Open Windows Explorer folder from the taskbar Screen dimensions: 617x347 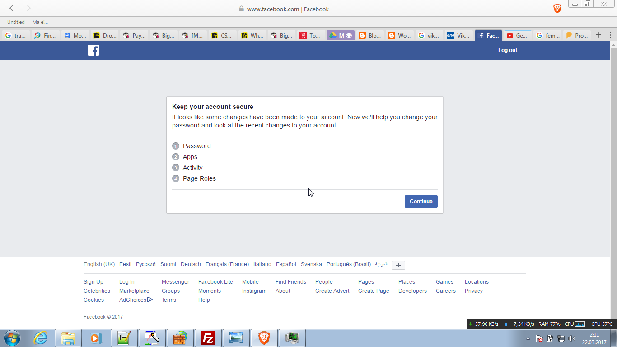(x=68, y=338)
